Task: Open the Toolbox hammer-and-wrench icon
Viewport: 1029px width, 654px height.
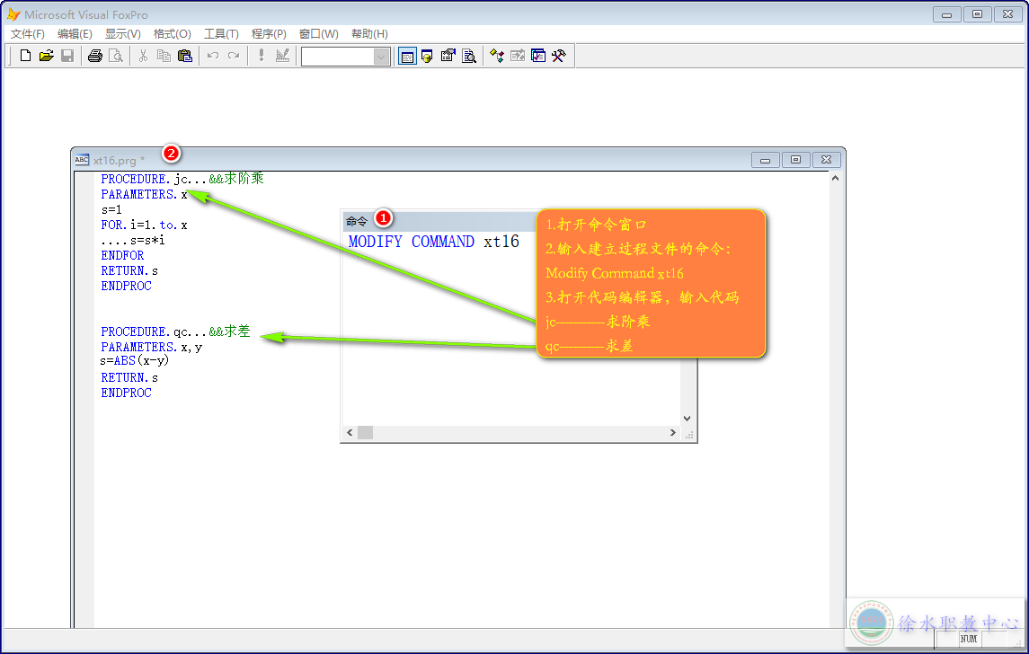Action: pyautogui.click(x=559, y=56)
